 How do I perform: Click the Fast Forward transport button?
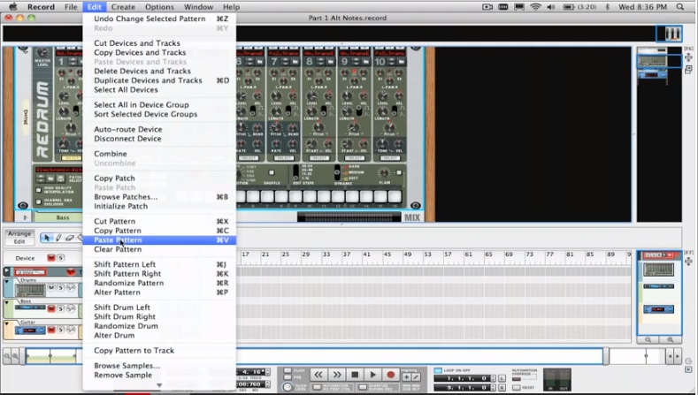[x=336, y=376]
